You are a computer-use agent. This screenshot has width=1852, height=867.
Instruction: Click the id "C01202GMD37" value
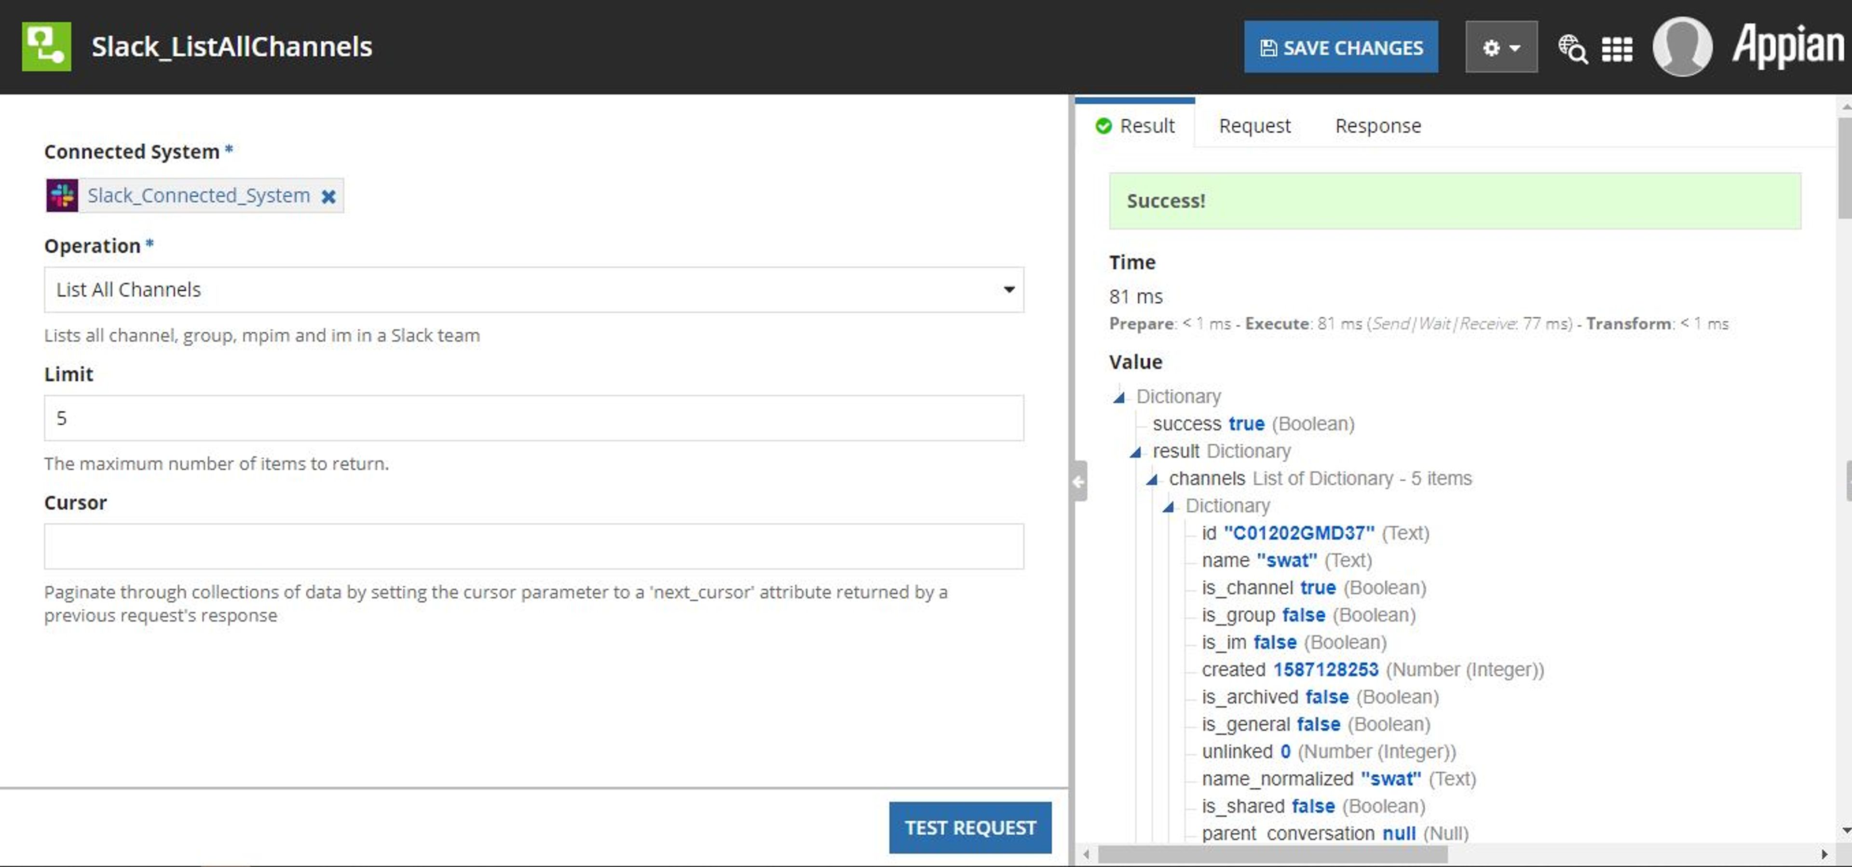pyautogui.click(x=1298, y=533)
